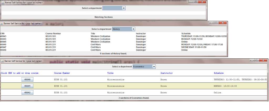Click '3 sections of Economics found.' status
The width and height of the screenshot is (269, 111).
click(x=134, y=98)
